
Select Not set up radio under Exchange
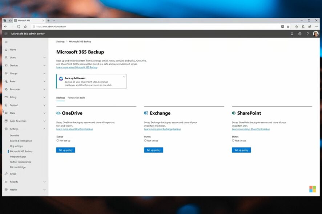point(145,141)
